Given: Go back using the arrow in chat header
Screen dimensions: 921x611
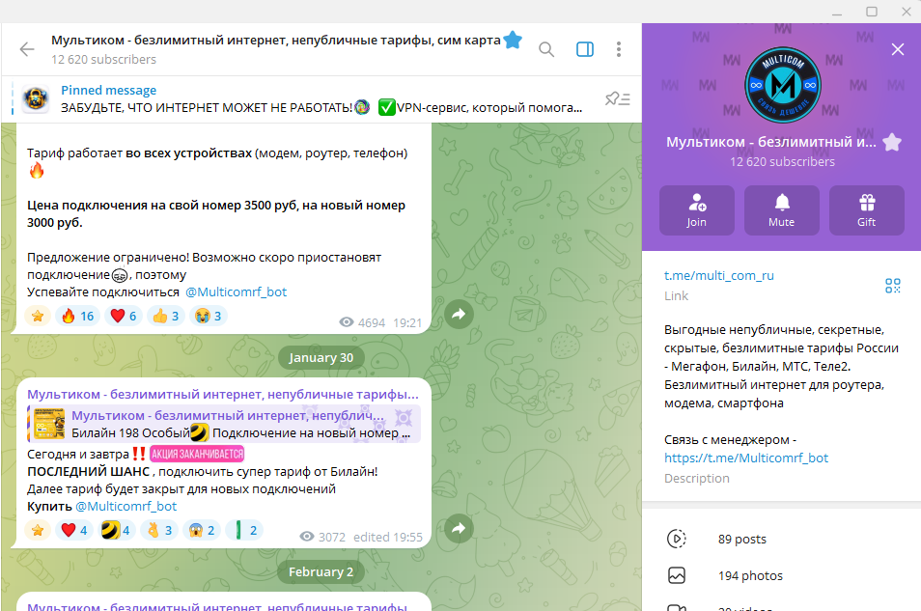Looking at the screenshot, I should 27,49.
